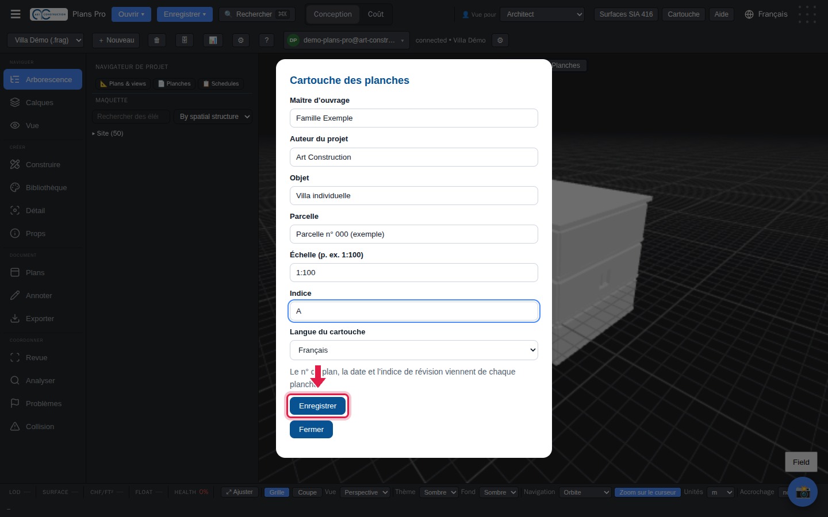Switch to the Coût mode

pyautogui.click(x=375, y=14)
